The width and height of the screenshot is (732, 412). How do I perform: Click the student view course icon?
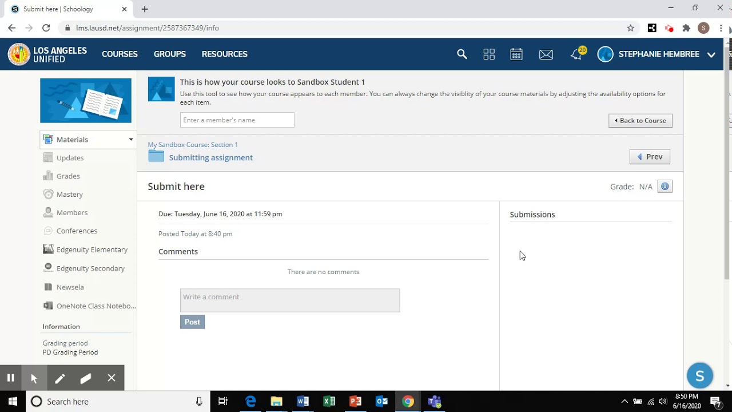pyautogui.click(x=161, y=89)
